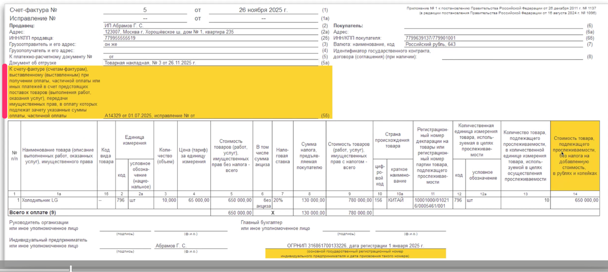The height and width of the screenshot is (272, 608).
Task: Click the "ИНН/КПП покупателя:" label
Action: click(x=357, y=38)
